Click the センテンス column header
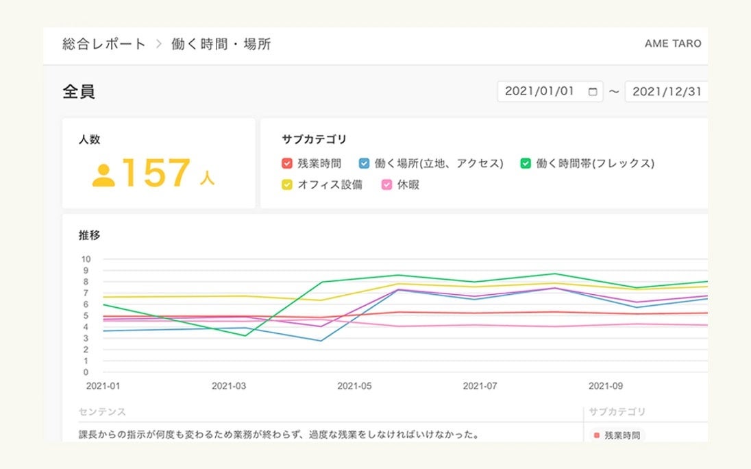 (102, 411)
